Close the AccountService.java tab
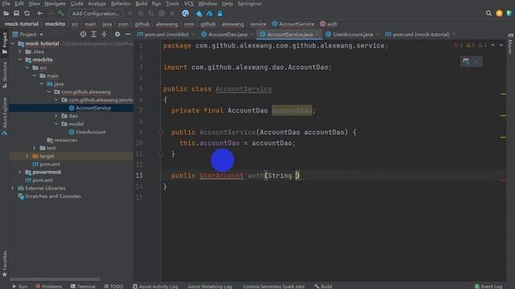 pyautogui.click(x=317, y=35)
